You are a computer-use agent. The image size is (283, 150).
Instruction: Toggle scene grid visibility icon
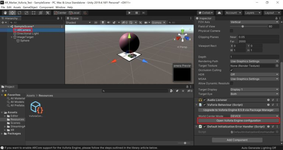click(131, 22)
